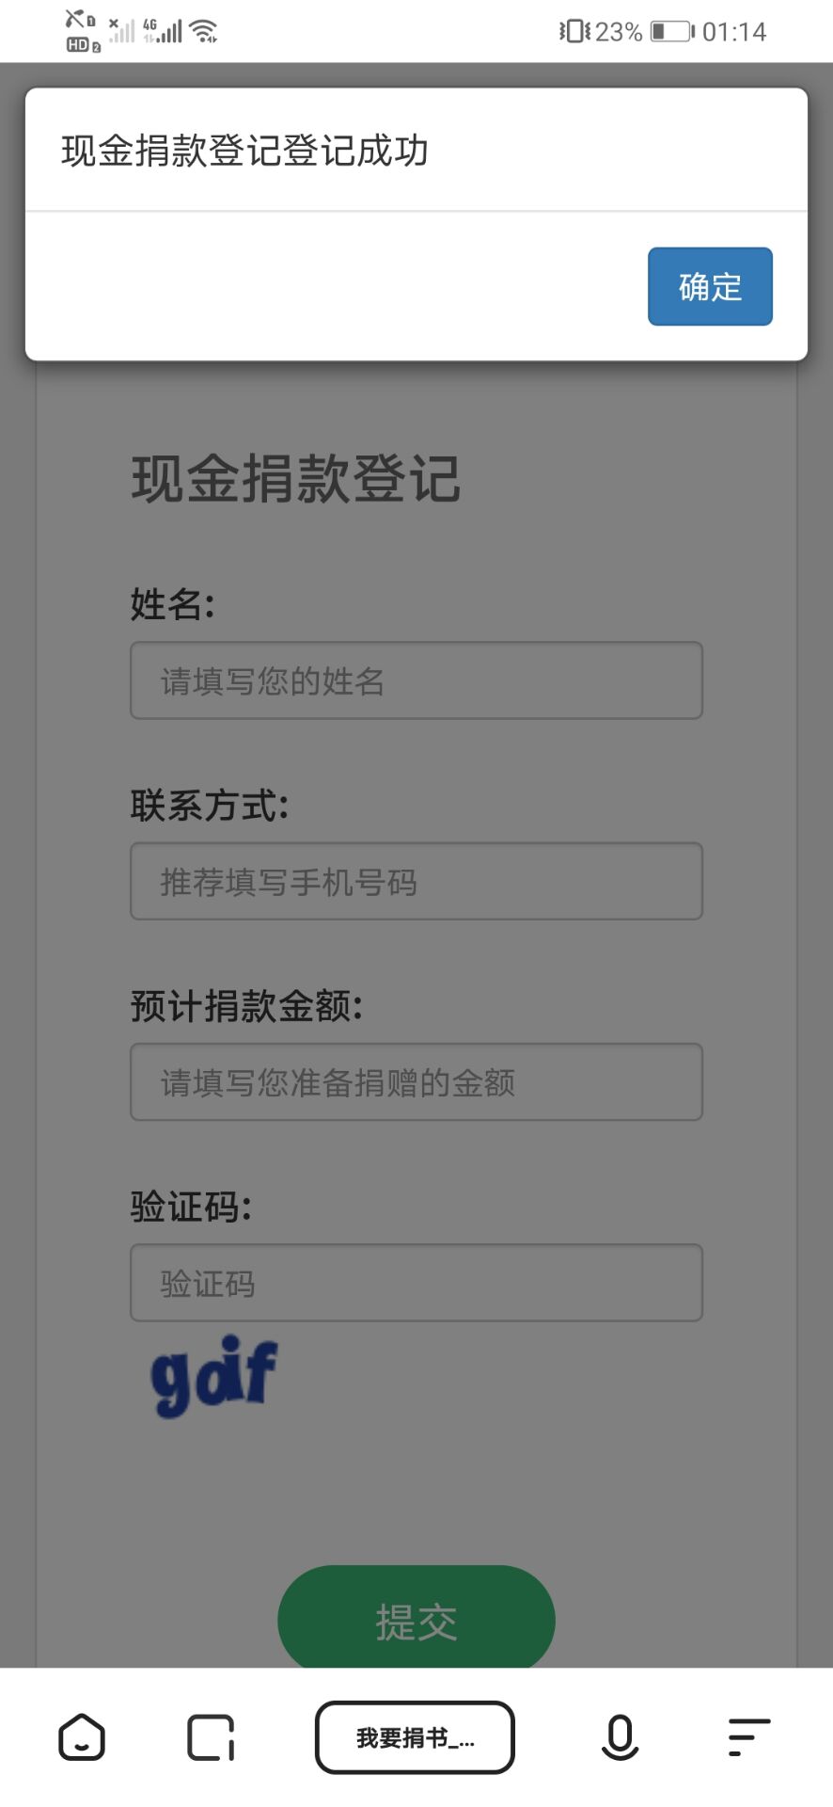Tap the 我要捐书 page title bar
This screenshot has width=833, height=1807.
(415, 1737)
